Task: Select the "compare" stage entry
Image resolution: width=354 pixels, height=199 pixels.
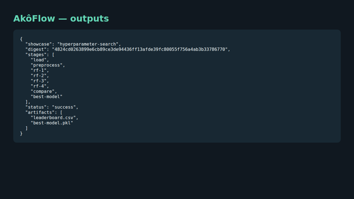Action: pos(43,91)
